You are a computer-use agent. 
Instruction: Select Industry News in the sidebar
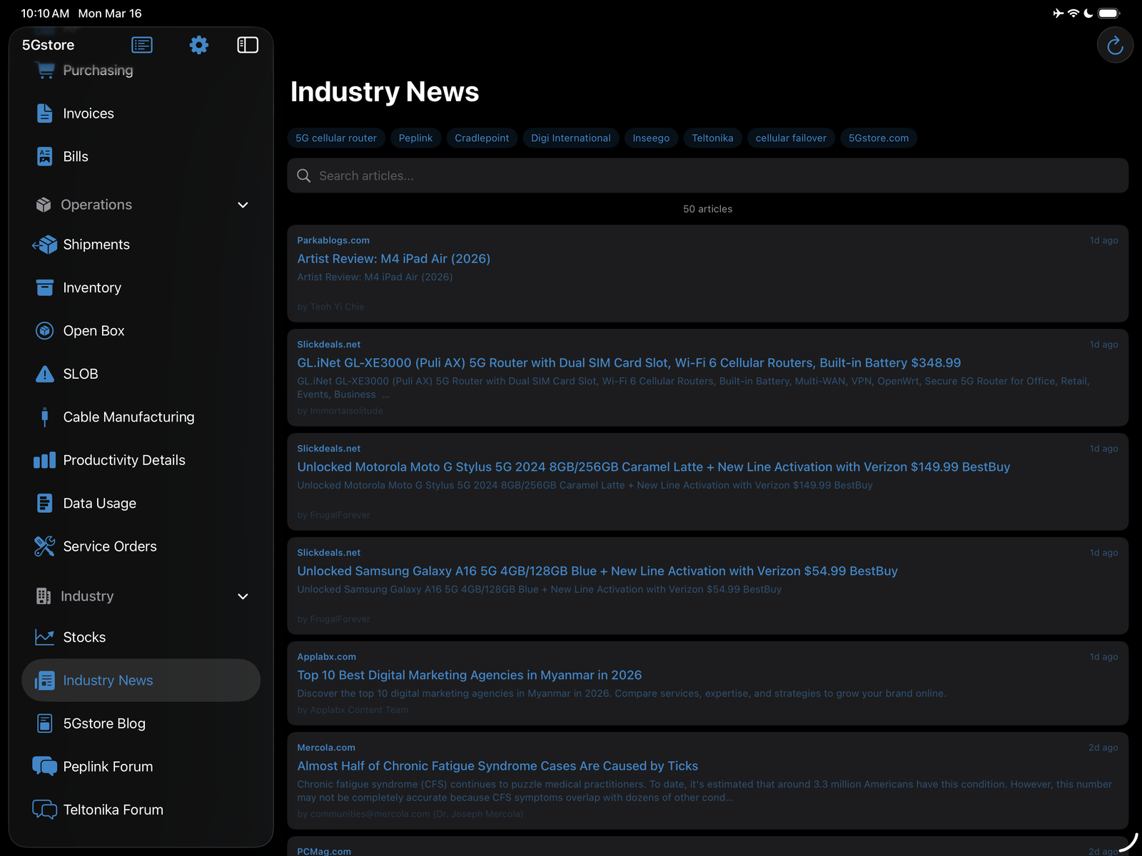pos(108,680)
